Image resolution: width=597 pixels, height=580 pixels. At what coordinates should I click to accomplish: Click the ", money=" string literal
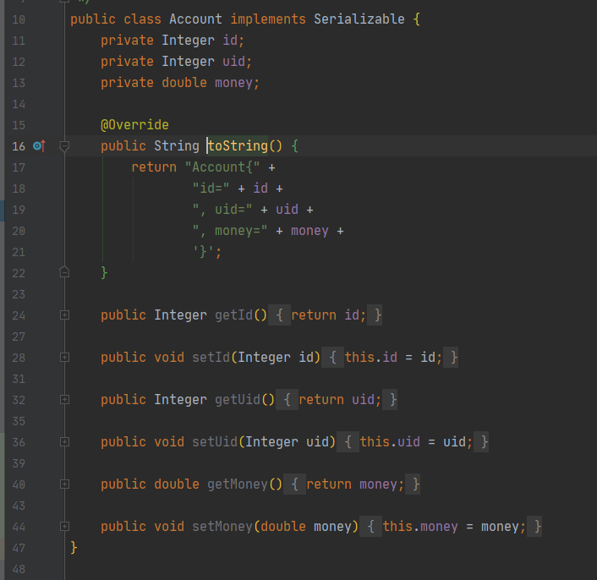tap(230, 231)
